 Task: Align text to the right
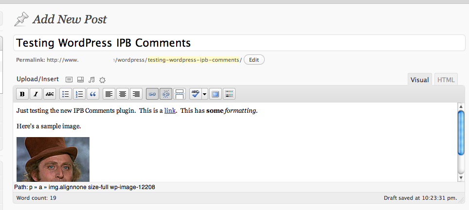tap(136, 94)
